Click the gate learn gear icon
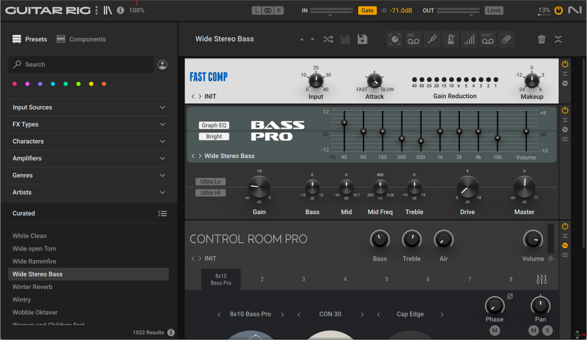Screen dimensions: 587x340 [384, 11]
